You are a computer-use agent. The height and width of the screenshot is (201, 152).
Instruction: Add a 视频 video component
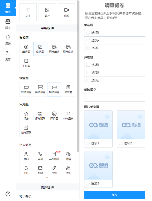click(67, 12)
